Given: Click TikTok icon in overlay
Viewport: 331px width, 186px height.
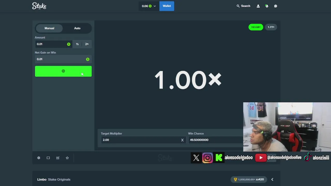Looking at the screenshot, I should click(x=307, y=158).
